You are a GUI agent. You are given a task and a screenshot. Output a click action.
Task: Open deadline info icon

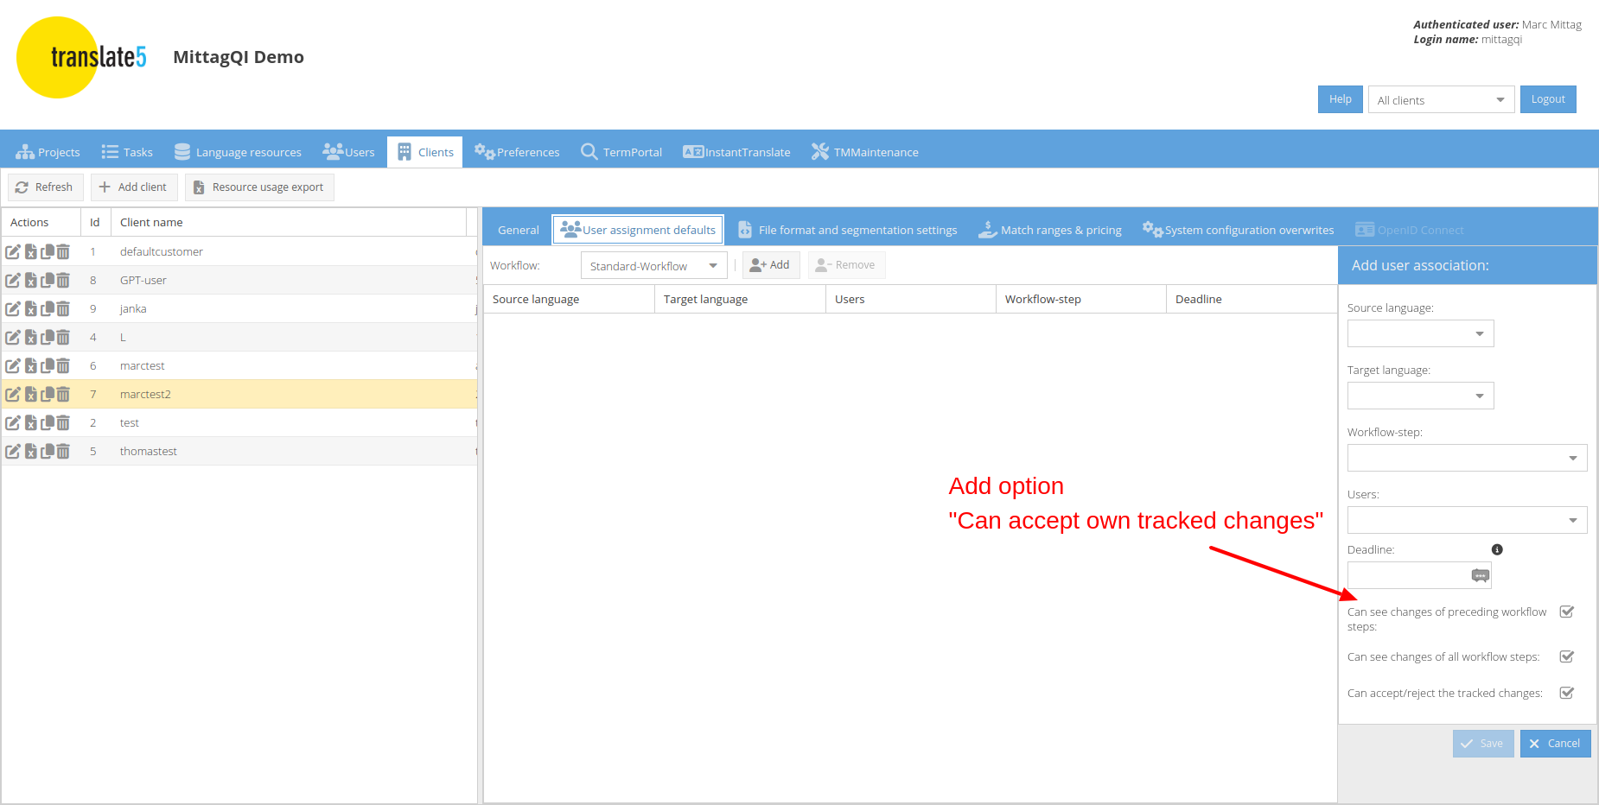tap(1497, 549)
